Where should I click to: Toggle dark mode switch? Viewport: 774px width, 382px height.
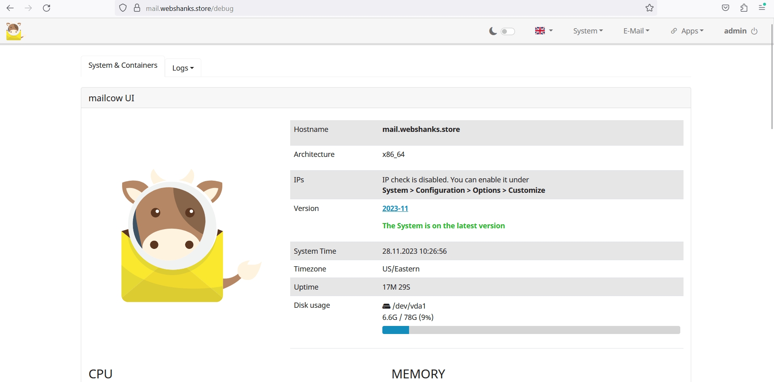(x=508, y=31)
